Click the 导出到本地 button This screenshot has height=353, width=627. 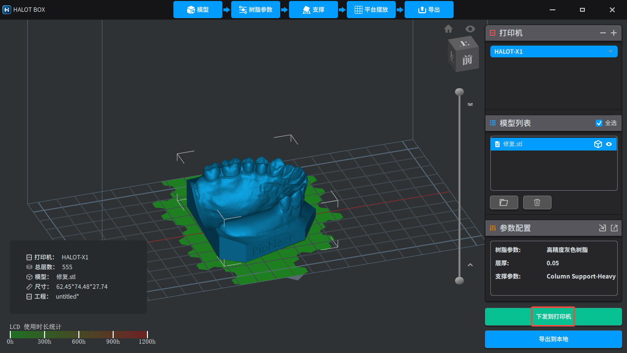(553, 339)
